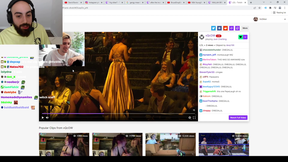288x162 pixels.
Task: Copy the clip link
Action: pyautogui.click(x=238, y=28)
